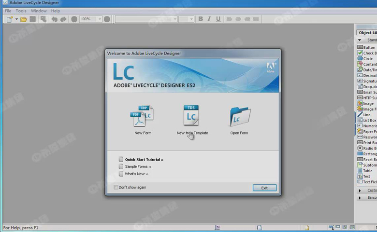Click the Open Form folder icon
The width and height of the screenshot is (377, 232).
239,116
